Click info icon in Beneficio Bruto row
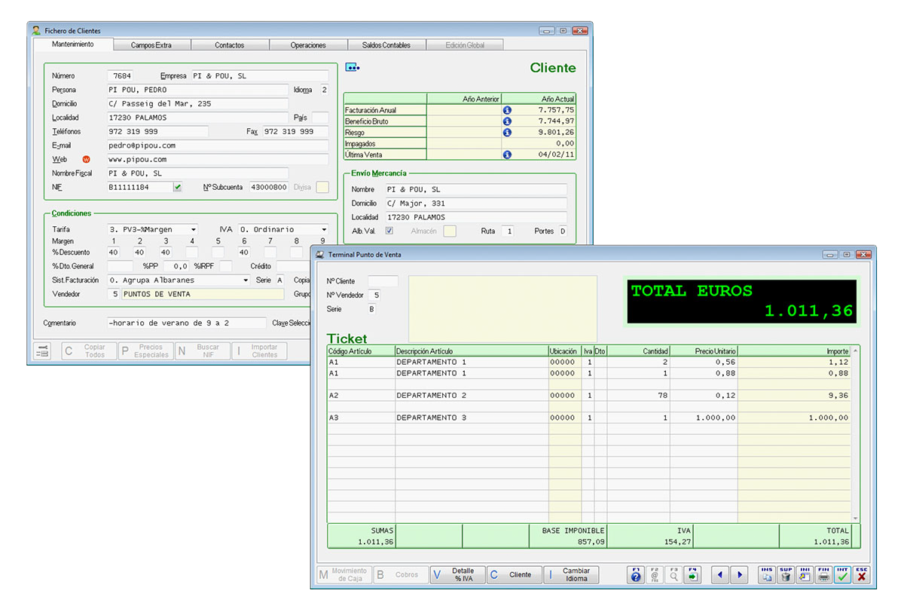This screenshot has width=904, height=603. pos(507,121)
